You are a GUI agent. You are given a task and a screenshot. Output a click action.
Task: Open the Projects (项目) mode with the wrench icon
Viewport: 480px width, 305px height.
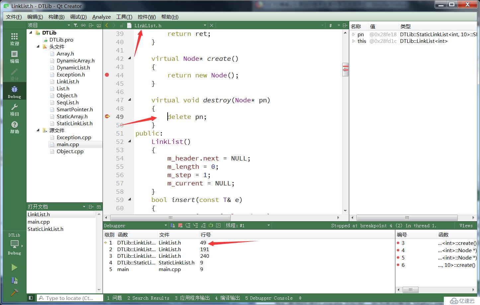[x=14, y=109]
